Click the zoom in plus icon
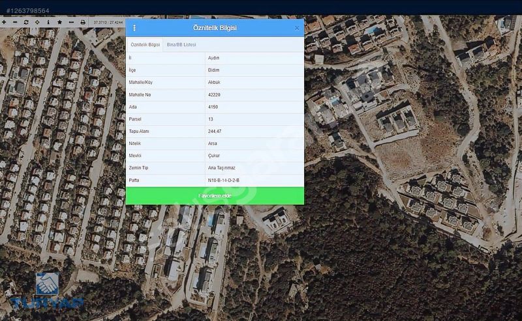522x321 pixels. pyautogui.click(x=4, y=22)
